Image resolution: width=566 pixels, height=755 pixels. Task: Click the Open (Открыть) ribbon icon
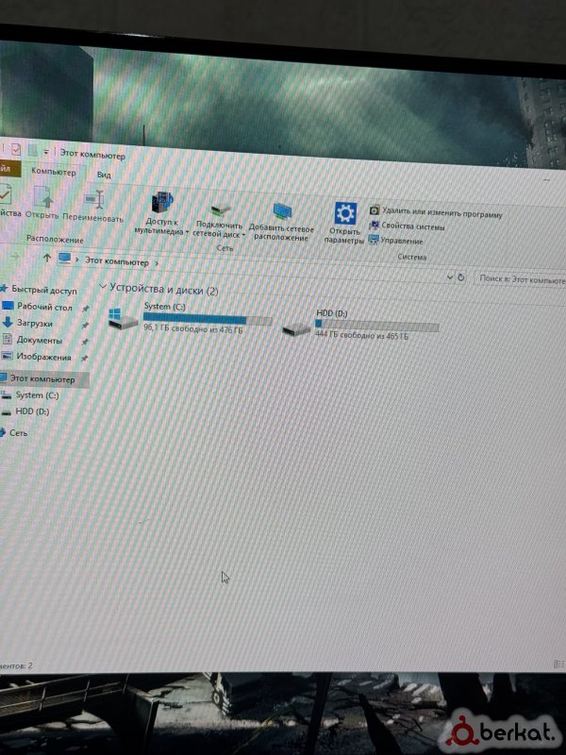point(42,197)
